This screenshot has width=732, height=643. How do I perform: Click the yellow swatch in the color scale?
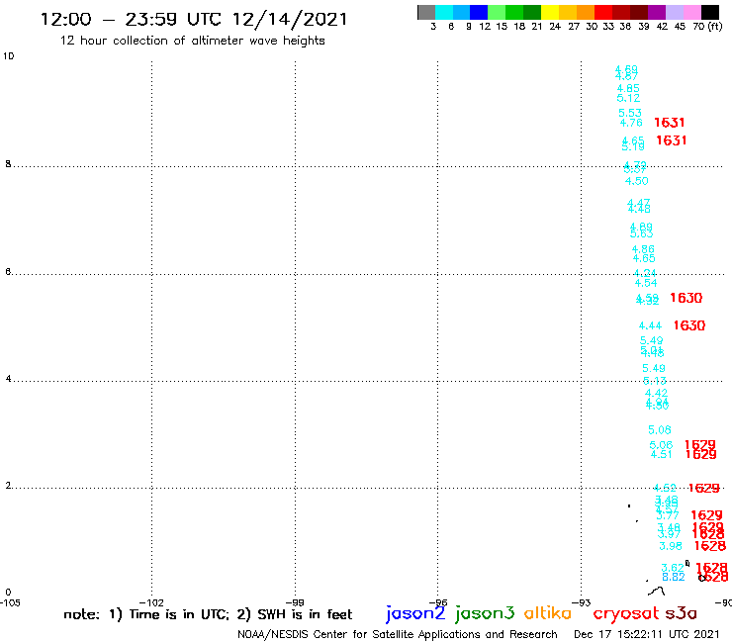(x=550, y=12)
